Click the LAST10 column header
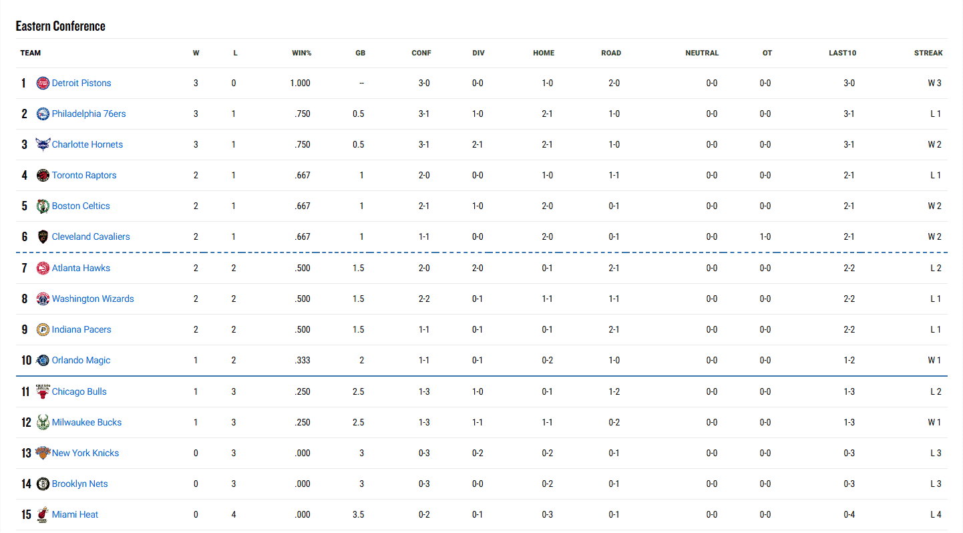The width and height of the screenshot is (963, 533). coord(842,53)
